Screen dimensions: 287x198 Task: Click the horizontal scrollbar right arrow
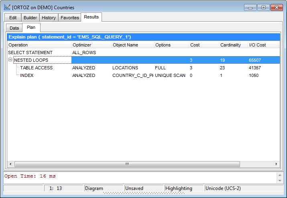276,164
